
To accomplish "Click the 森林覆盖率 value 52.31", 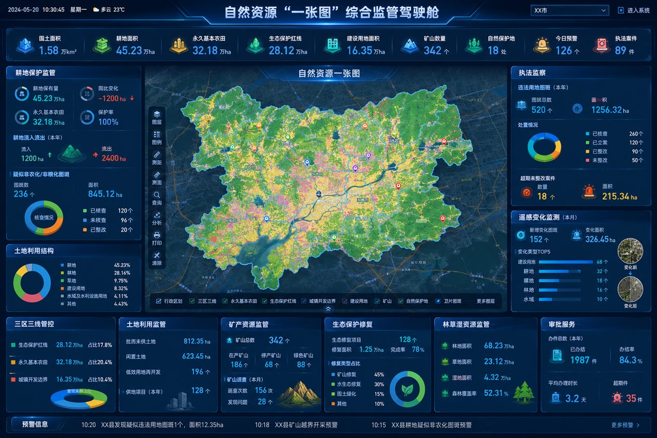I will coord(493,393).
